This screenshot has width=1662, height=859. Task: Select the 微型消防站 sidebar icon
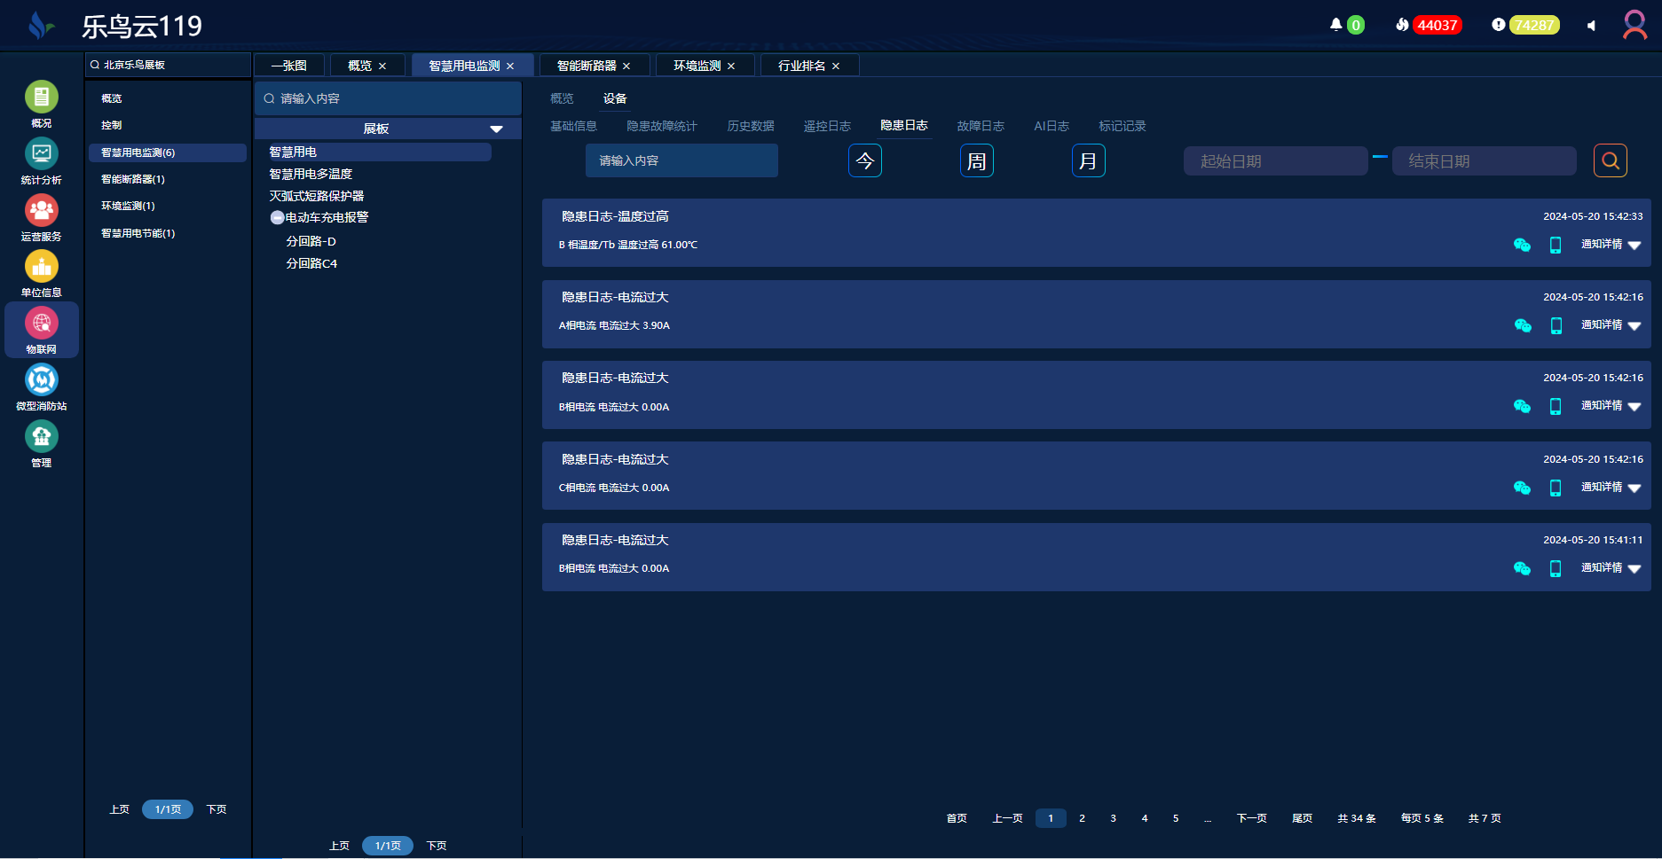click(41, 380)
